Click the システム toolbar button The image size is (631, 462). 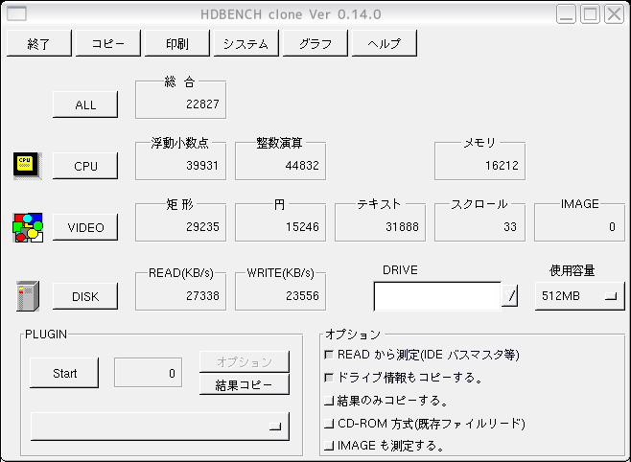click(246, 44)
